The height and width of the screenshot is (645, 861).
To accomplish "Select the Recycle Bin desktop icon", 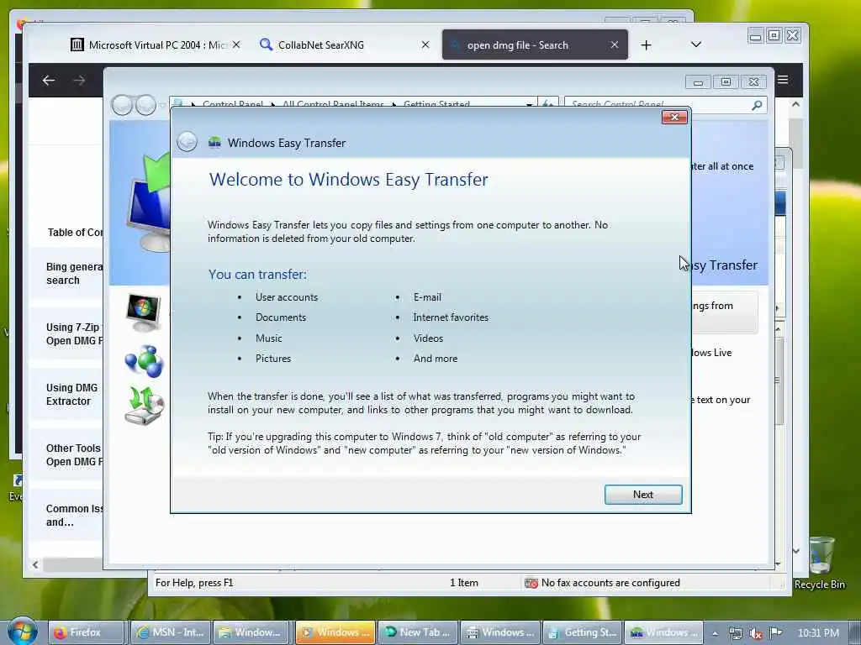I will (820, 563).
